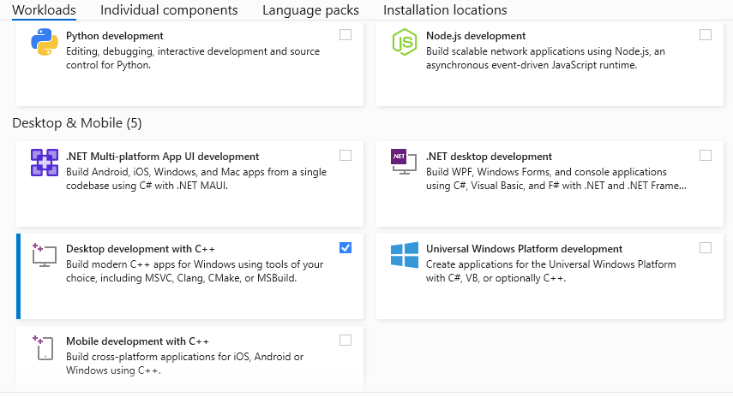Screen dimensions: 733x397
Task: Enable the Universal Windows Platform checkbox
Action: coord(706,248)
